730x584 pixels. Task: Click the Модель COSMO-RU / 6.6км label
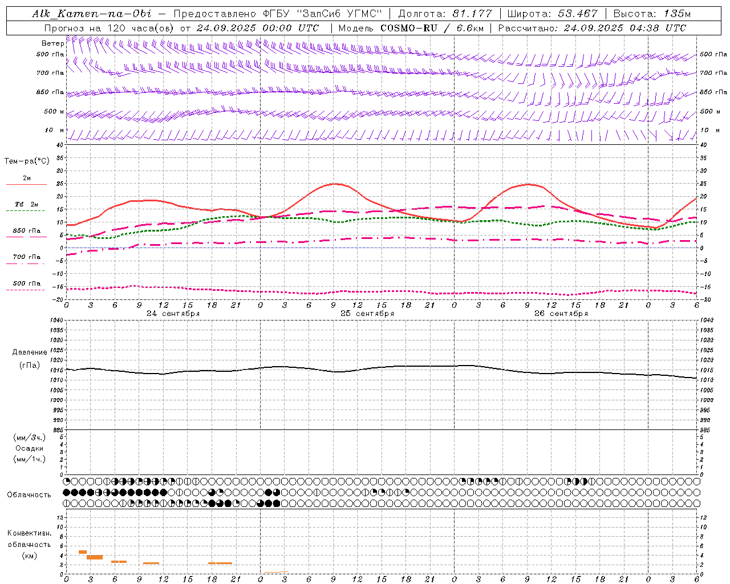pyautogui.click(x=411, y=27)
